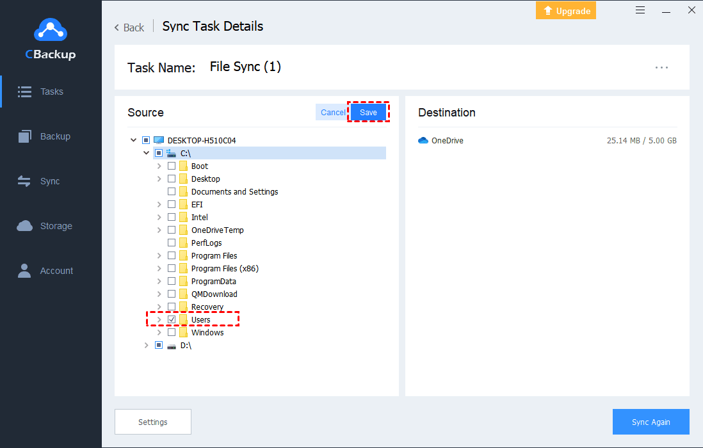Screen dimensions: 703x448
Task: Open the Settings button at bottom
Action: (x=152, y=422)
